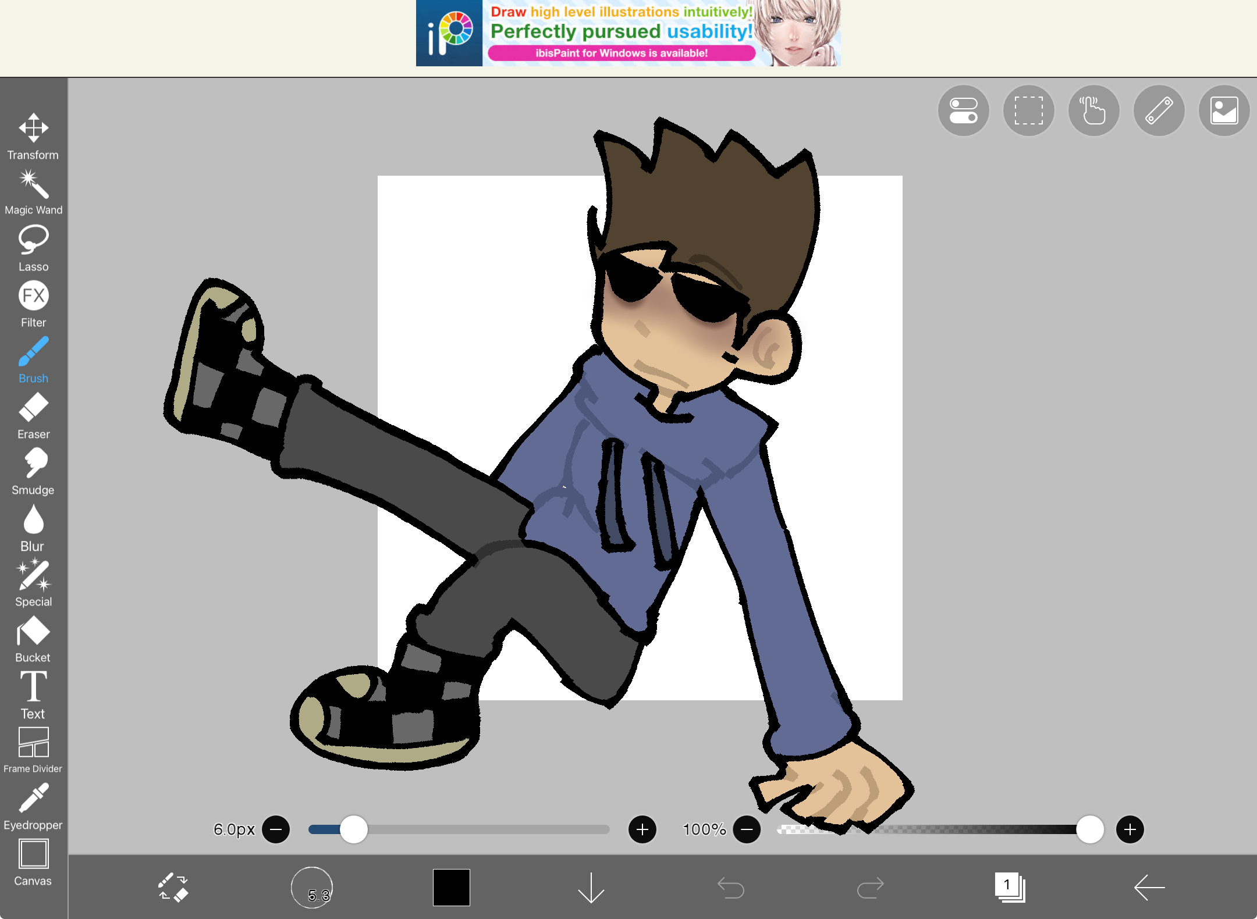Open the black color swatch picker
This screenshot has width=1257, height=919.
[451, 888]
